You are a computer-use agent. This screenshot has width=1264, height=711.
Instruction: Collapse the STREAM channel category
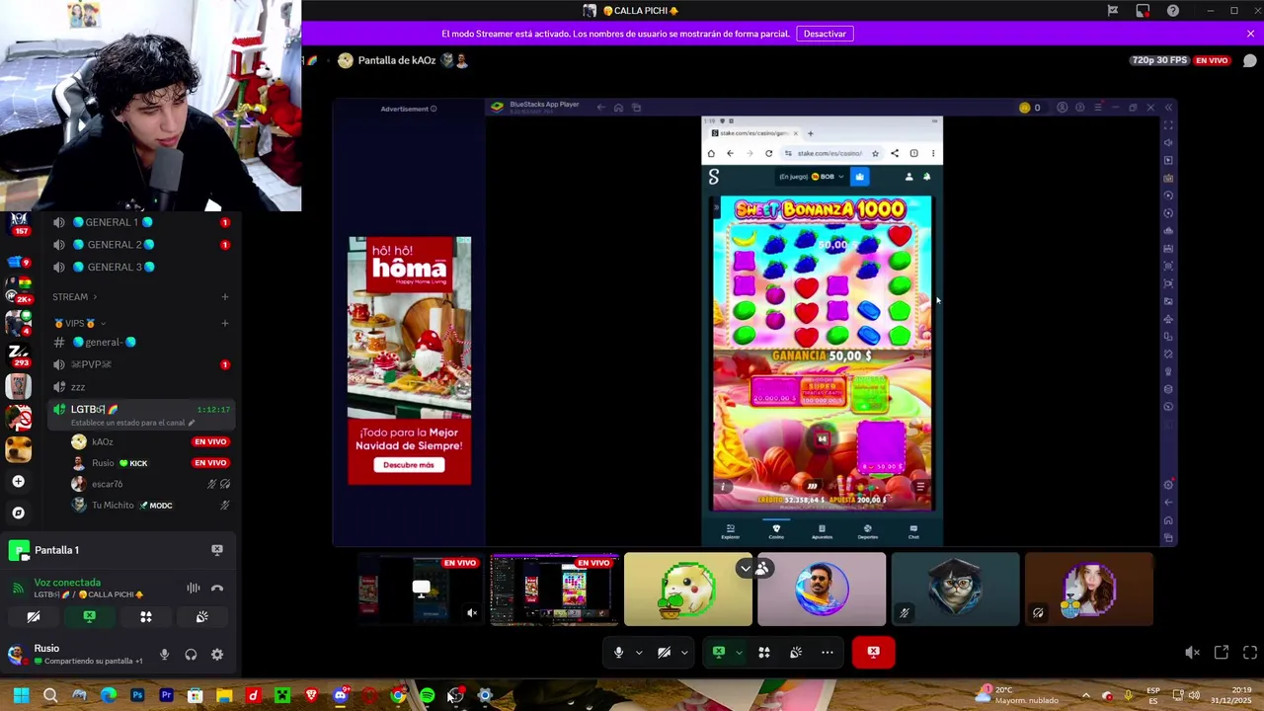coord(74,296)
